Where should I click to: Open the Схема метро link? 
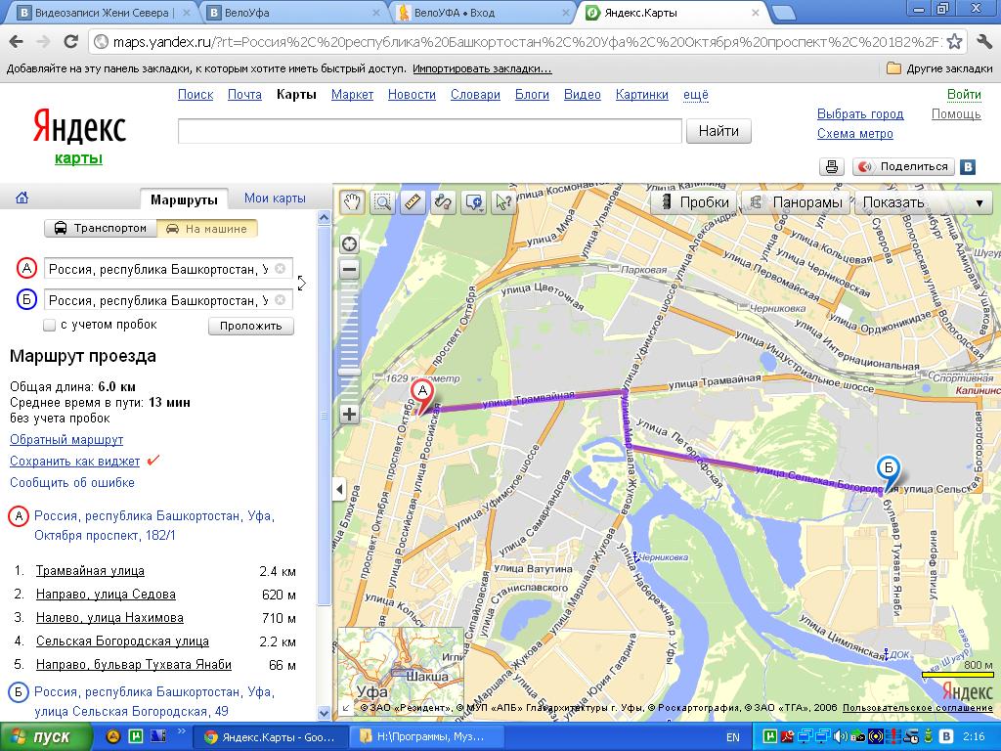tap(854, 133)
